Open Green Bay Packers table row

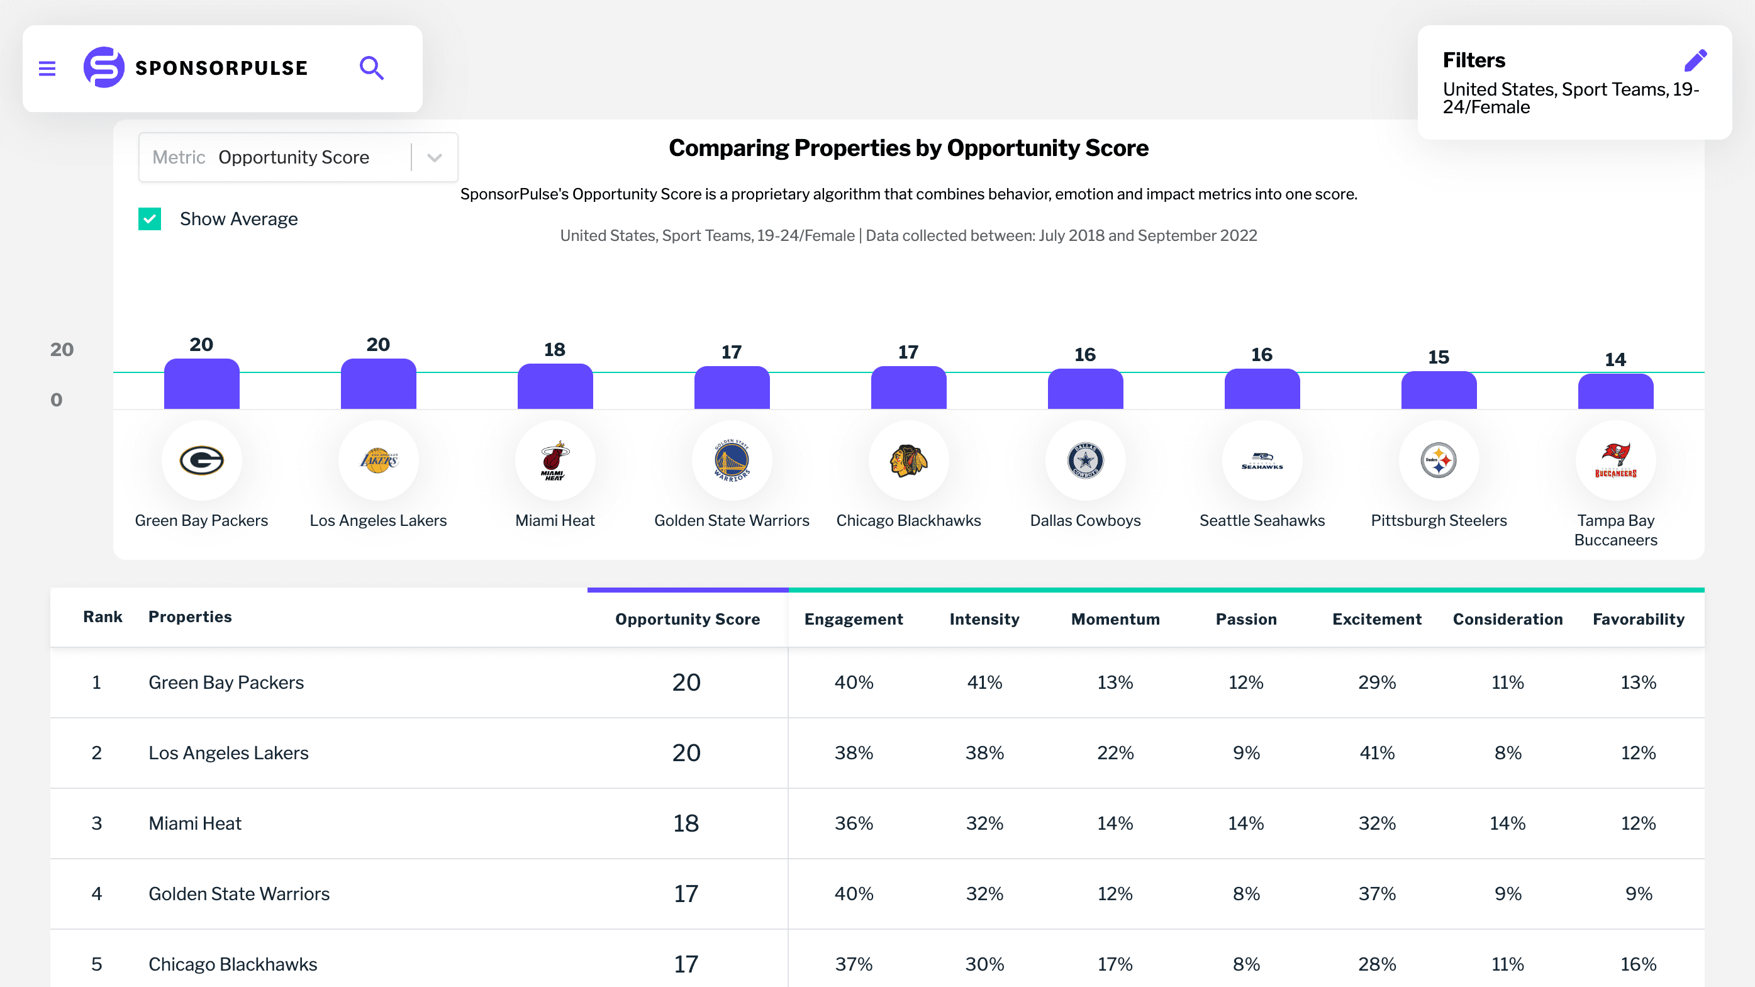pyautogui.click(x=226, y=683)
